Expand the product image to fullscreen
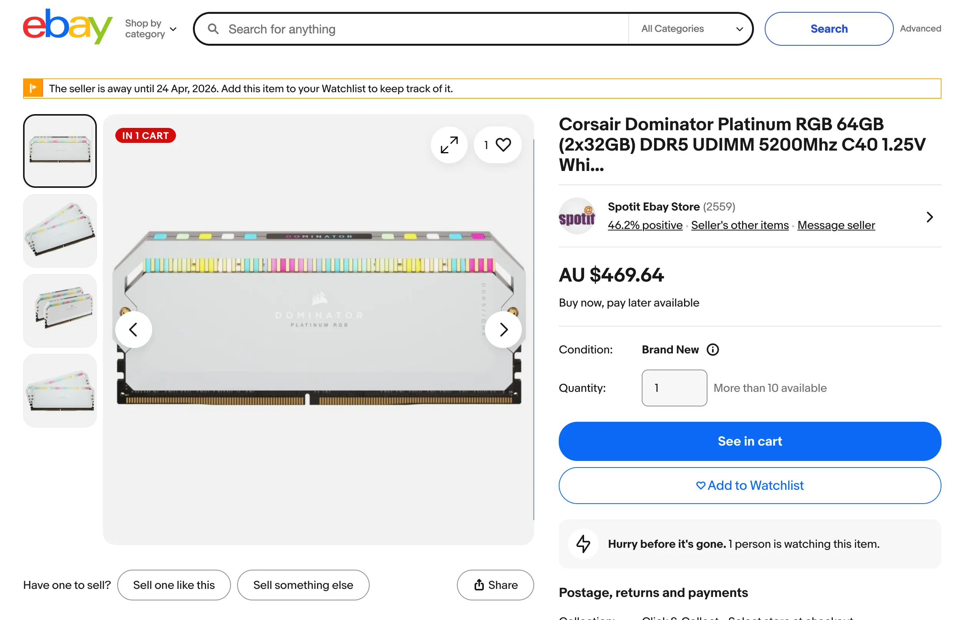The width and height of the screenshot is (963, 620). [x=449, y=145]
